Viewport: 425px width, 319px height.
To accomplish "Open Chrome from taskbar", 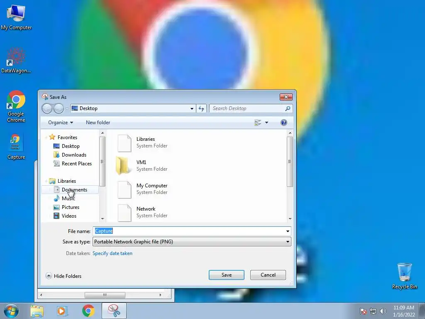I will coord(88,311).
